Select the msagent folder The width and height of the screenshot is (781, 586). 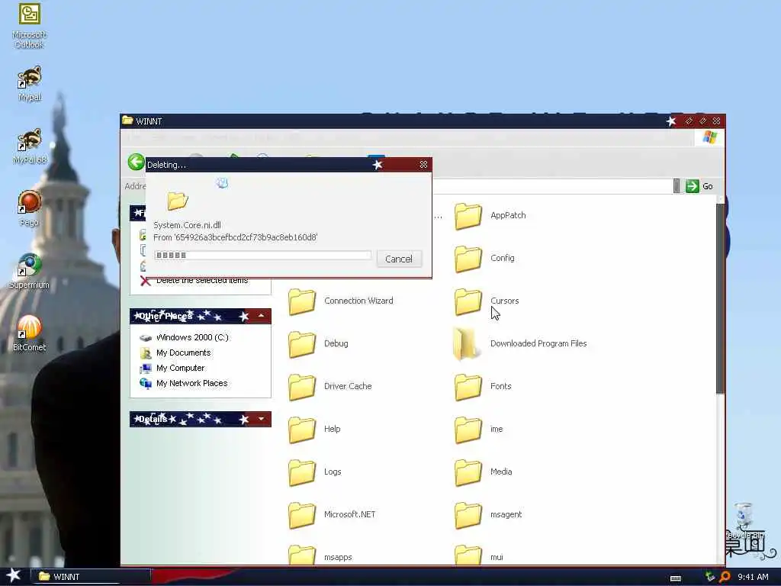click(x=488, y=515)
